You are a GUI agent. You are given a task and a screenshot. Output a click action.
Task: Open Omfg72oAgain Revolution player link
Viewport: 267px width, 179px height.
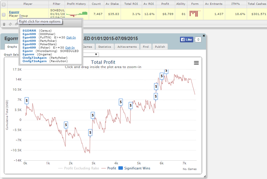pyautogui.click(x=35, y=61)
